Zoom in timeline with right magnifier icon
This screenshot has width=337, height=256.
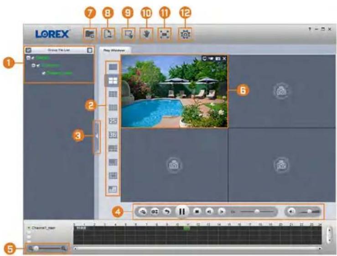click(x=64, y=249)
